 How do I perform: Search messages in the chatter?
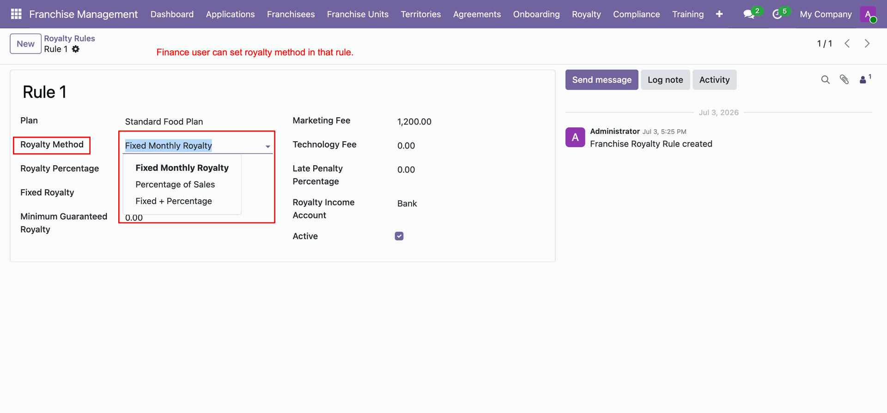point(826,80)
